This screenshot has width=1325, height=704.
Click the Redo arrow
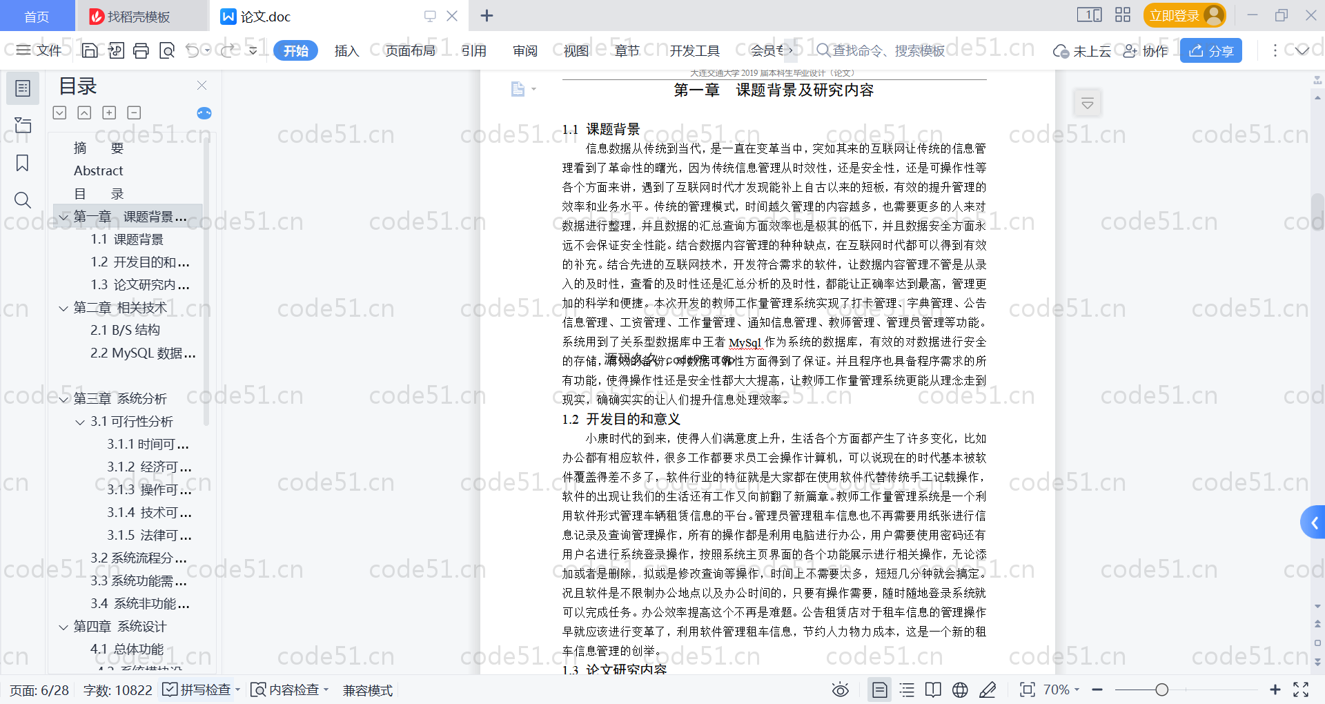(x=227, y=50)
